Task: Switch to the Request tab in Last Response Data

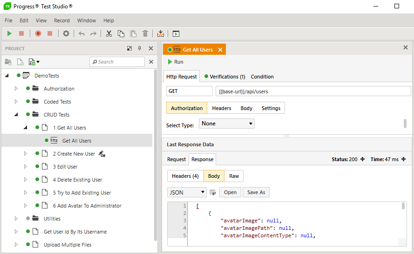Action: tap(176, 160)
